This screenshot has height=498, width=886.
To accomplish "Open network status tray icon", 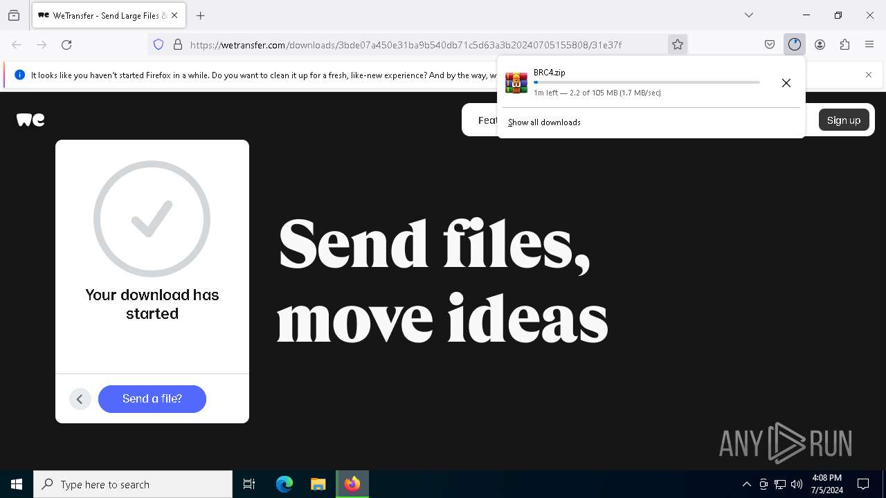I will click(780, 484).
